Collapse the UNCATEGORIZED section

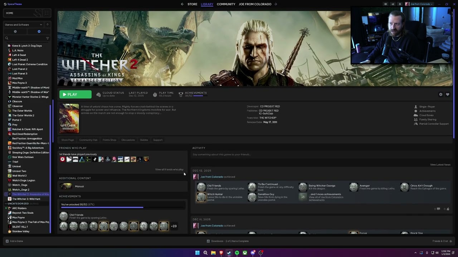(x=6, y=203)
